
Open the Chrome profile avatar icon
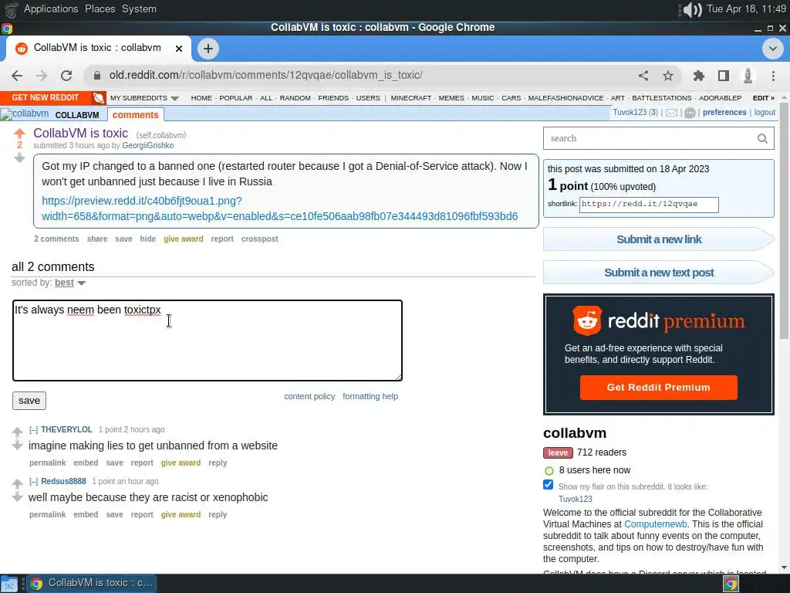pyautogui.click(x=748, y=76)
